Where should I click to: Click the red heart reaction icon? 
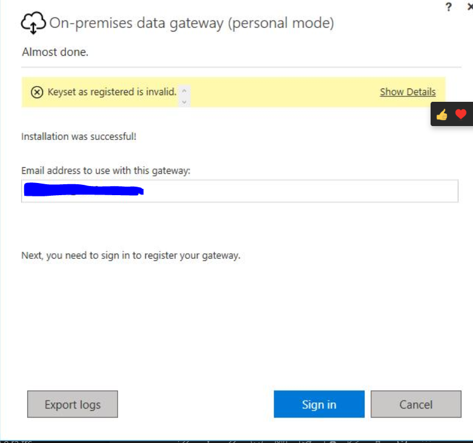461,114
